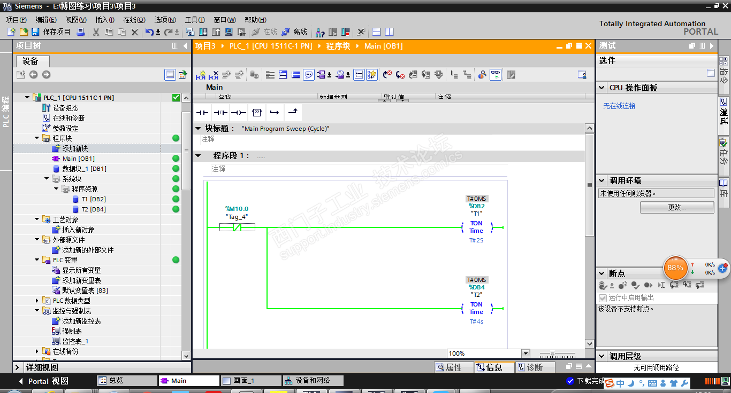This screenshot has width=731, height=393.
Task: Click the new project icon in toolbar
Action: 11,32
